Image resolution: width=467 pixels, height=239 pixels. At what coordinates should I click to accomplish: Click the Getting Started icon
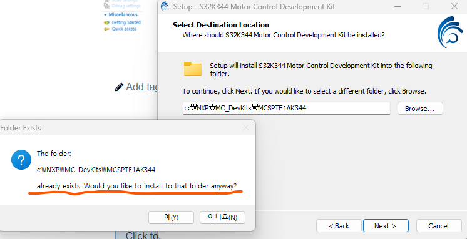(106, 22)
